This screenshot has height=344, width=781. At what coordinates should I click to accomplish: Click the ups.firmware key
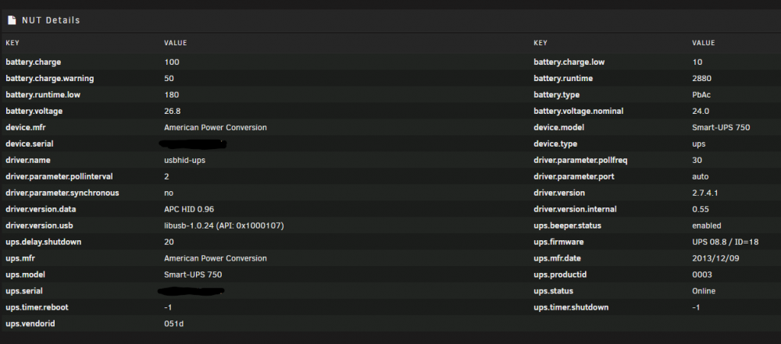click(558, 242)
